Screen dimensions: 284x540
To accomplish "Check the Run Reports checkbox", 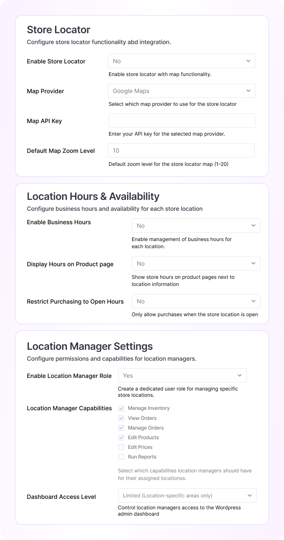I will (x=121, y=457).
